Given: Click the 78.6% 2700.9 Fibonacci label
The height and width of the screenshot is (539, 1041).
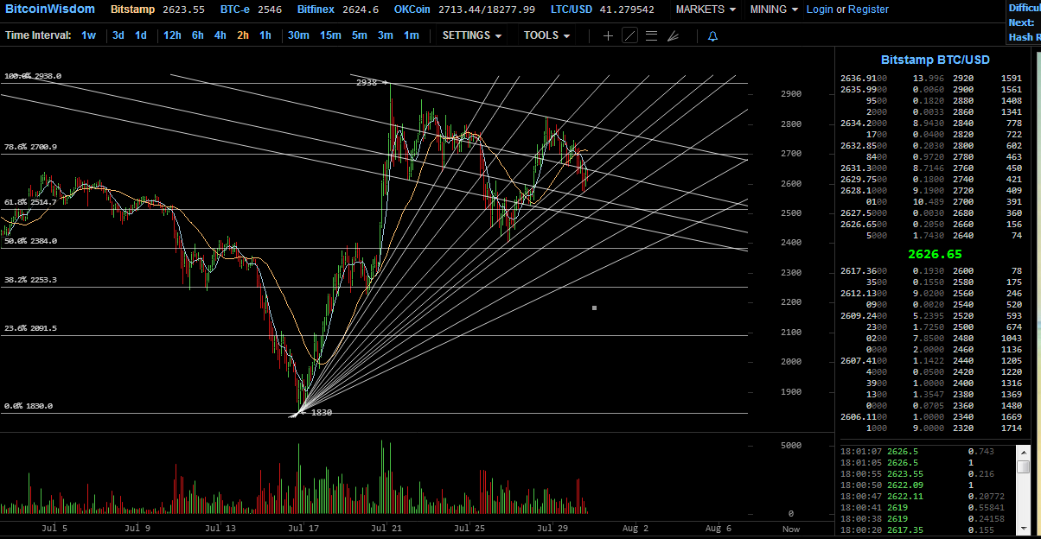Looking at the screenshot, I should pyautogui.click(x=30, y=148).
